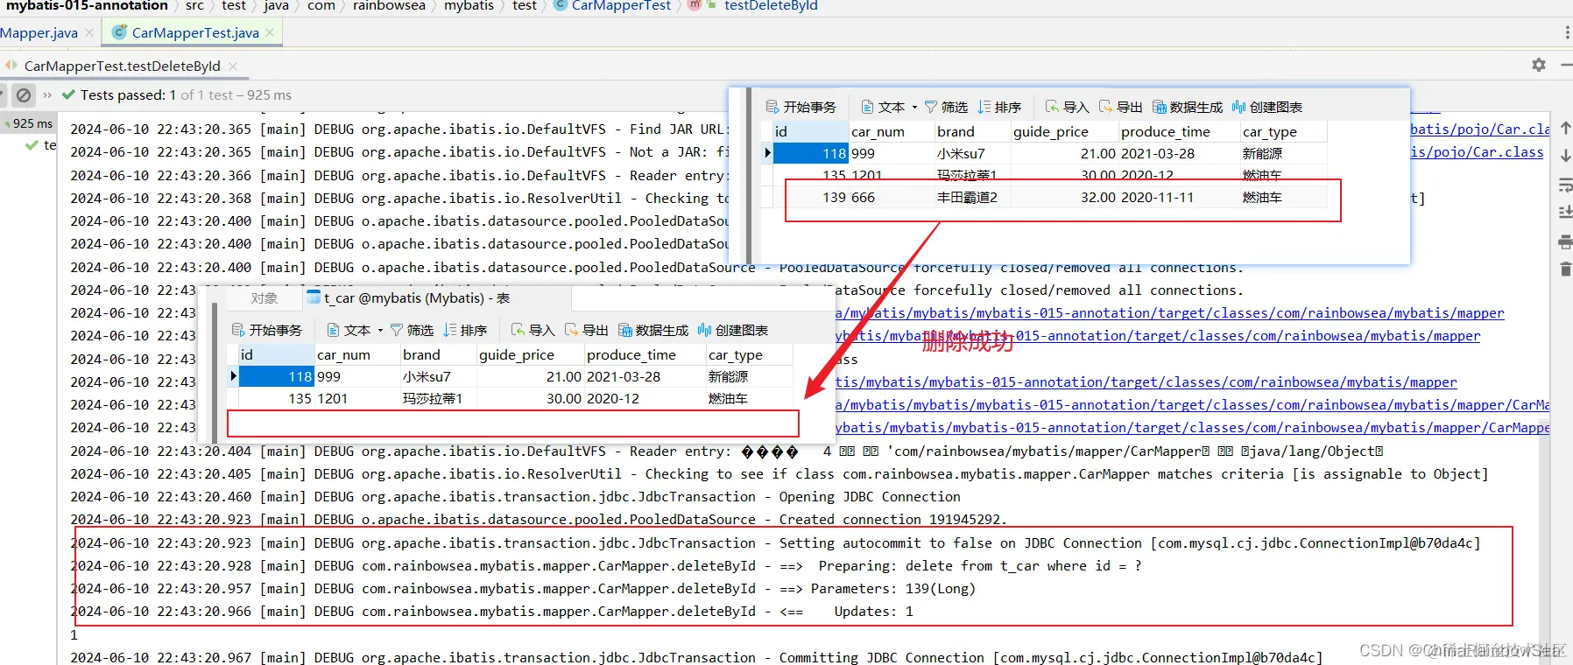Open the first classes/com/rainbowsea/mybatis/mapper link

[x=1169, y=313]
